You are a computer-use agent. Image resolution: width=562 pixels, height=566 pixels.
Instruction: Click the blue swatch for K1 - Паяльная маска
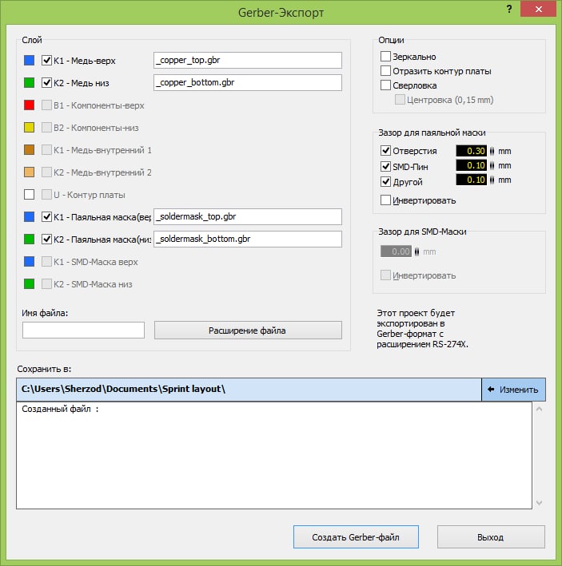tap(30, 217)
